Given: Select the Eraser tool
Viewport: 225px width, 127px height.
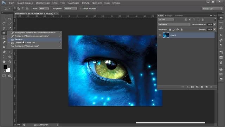Looking at the screenshot, I should 4,42.
